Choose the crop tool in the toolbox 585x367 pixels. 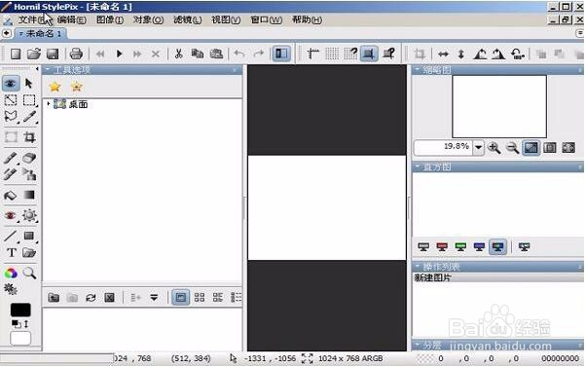click(29, 137)
